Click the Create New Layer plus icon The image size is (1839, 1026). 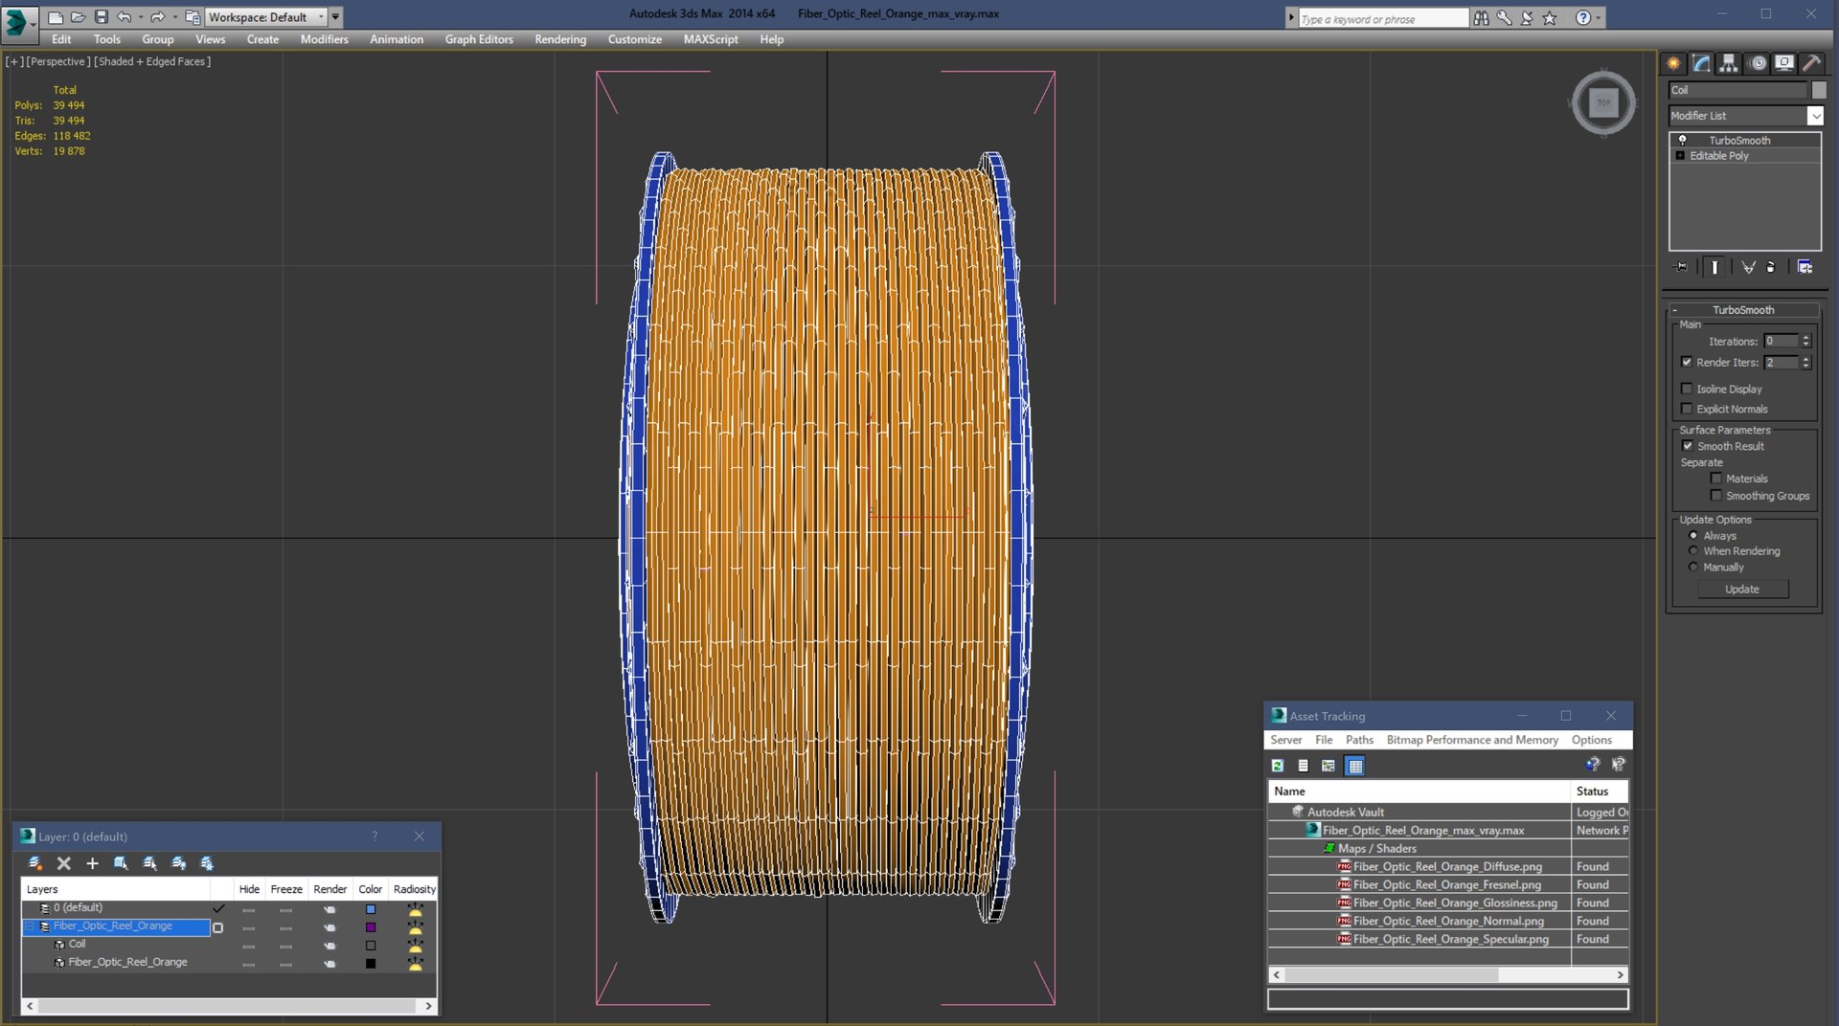coord(92,863)
